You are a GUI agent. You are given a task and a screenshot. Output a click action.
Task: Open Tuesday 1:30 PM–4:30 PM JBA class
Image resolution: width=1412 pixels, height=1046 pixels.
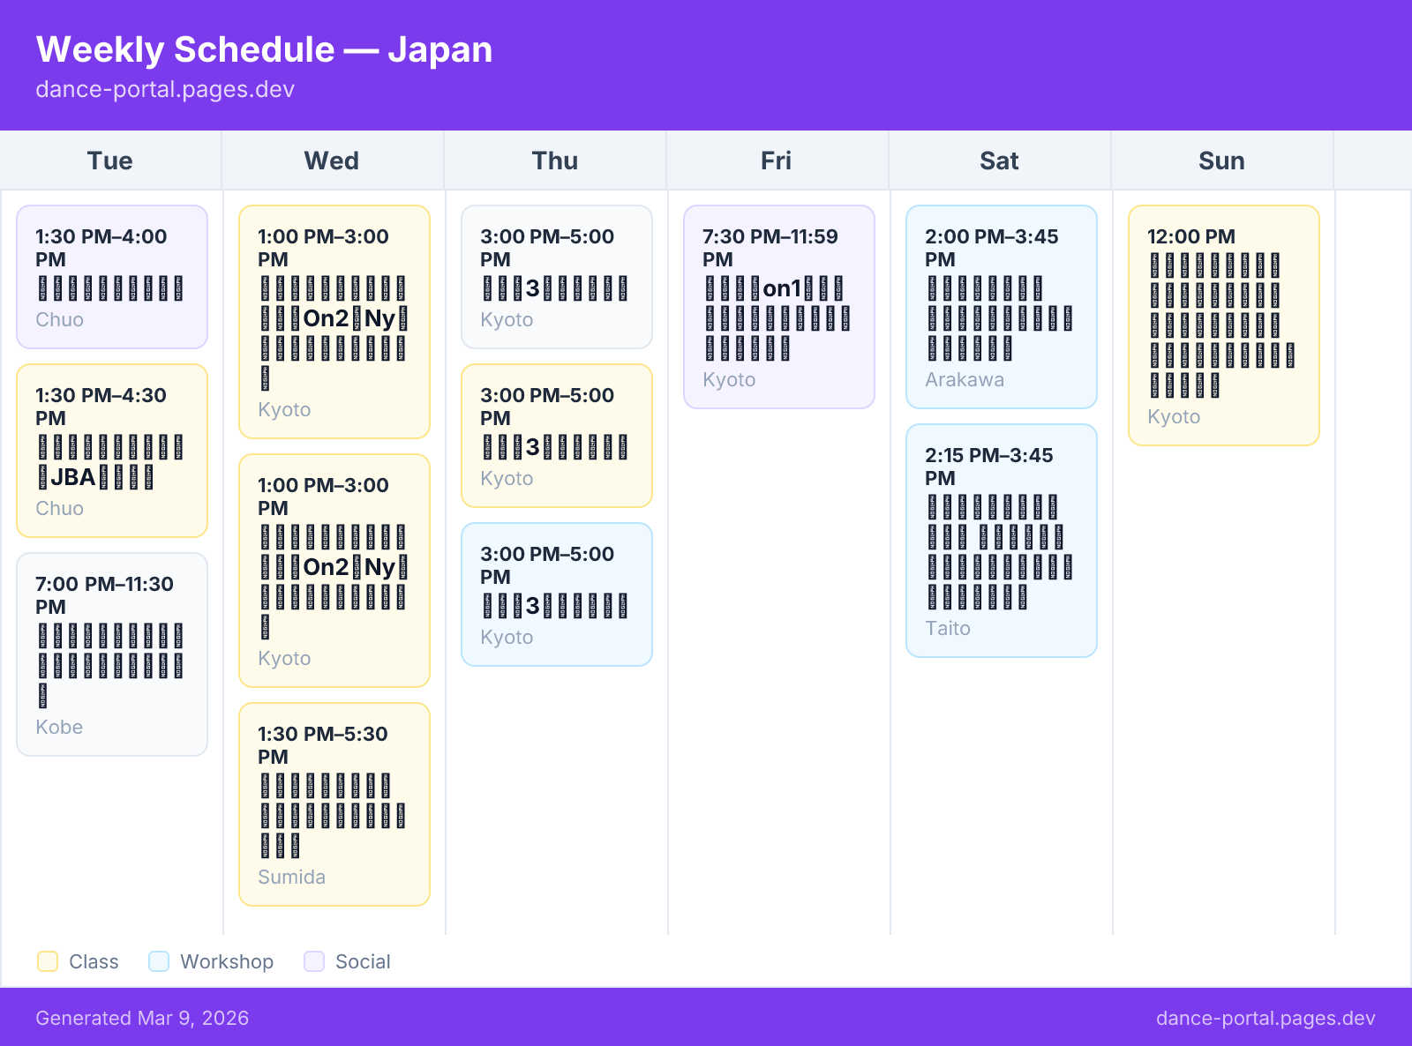point(112,451)
